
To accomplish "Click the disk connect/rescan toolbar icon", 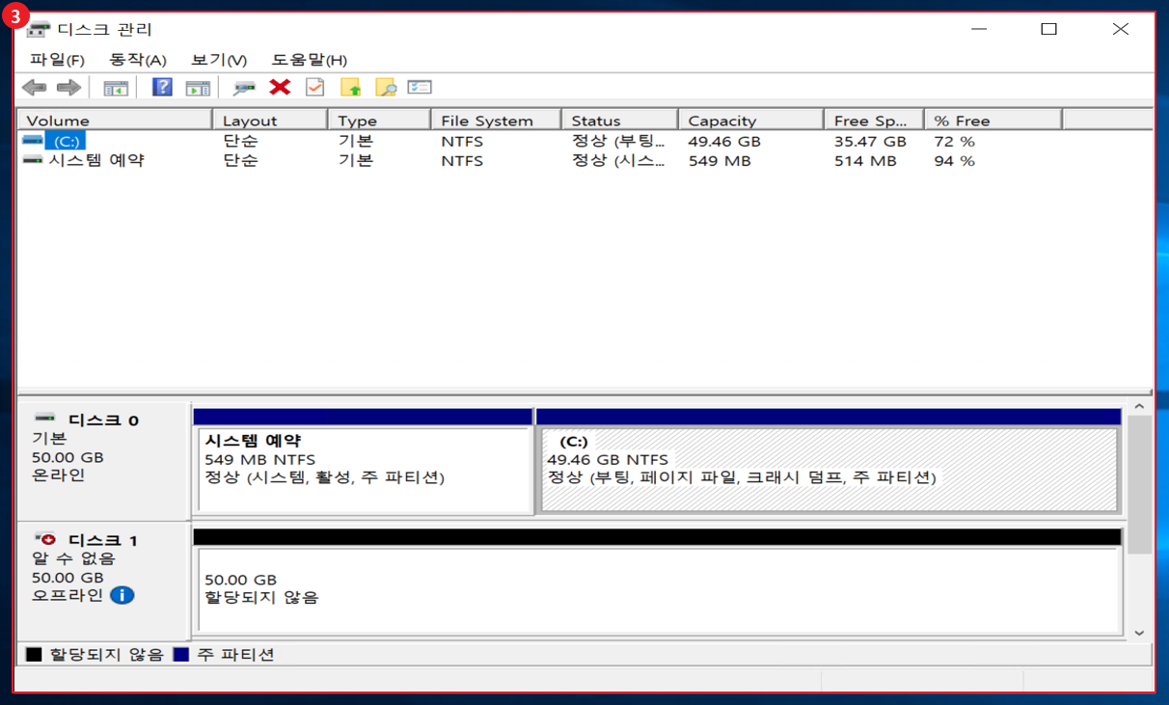I will point(245,88).
